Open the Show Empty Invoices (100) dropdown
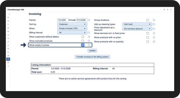The image size is (180, 98). click(x=72, y=28)
